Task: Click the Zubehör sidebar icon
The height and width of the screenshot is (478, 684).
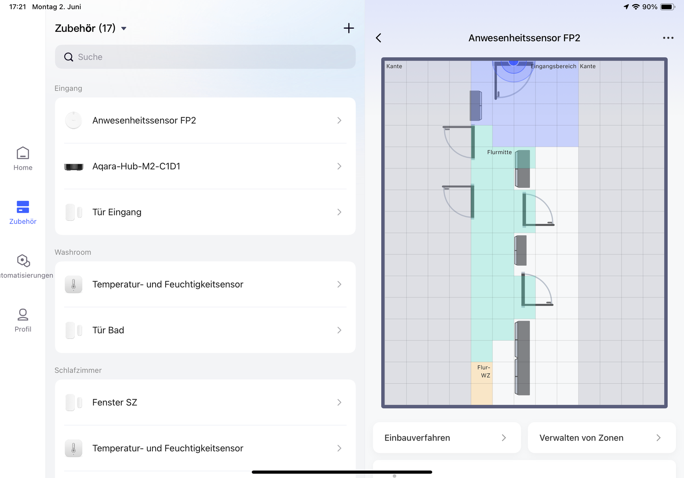Action: tap(23, 207)
